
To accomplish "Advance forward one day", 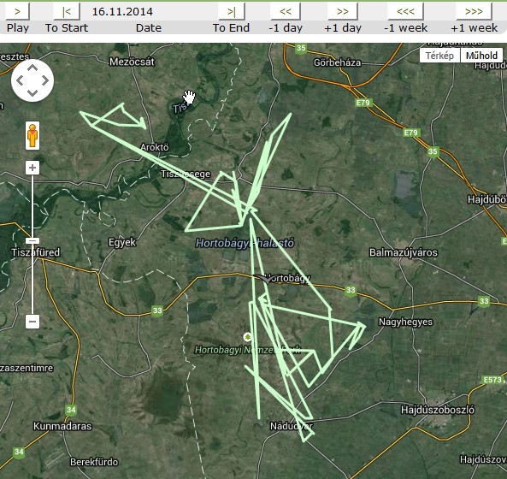I will coord(343,12).
